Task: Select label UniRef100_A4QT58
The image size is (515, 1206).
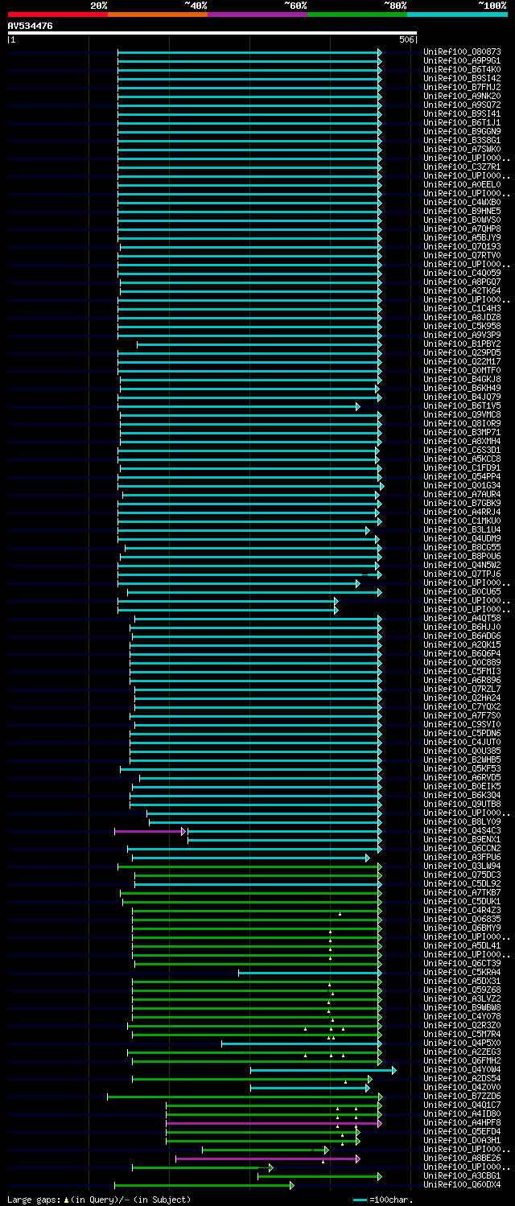Action: coord(462,619)
